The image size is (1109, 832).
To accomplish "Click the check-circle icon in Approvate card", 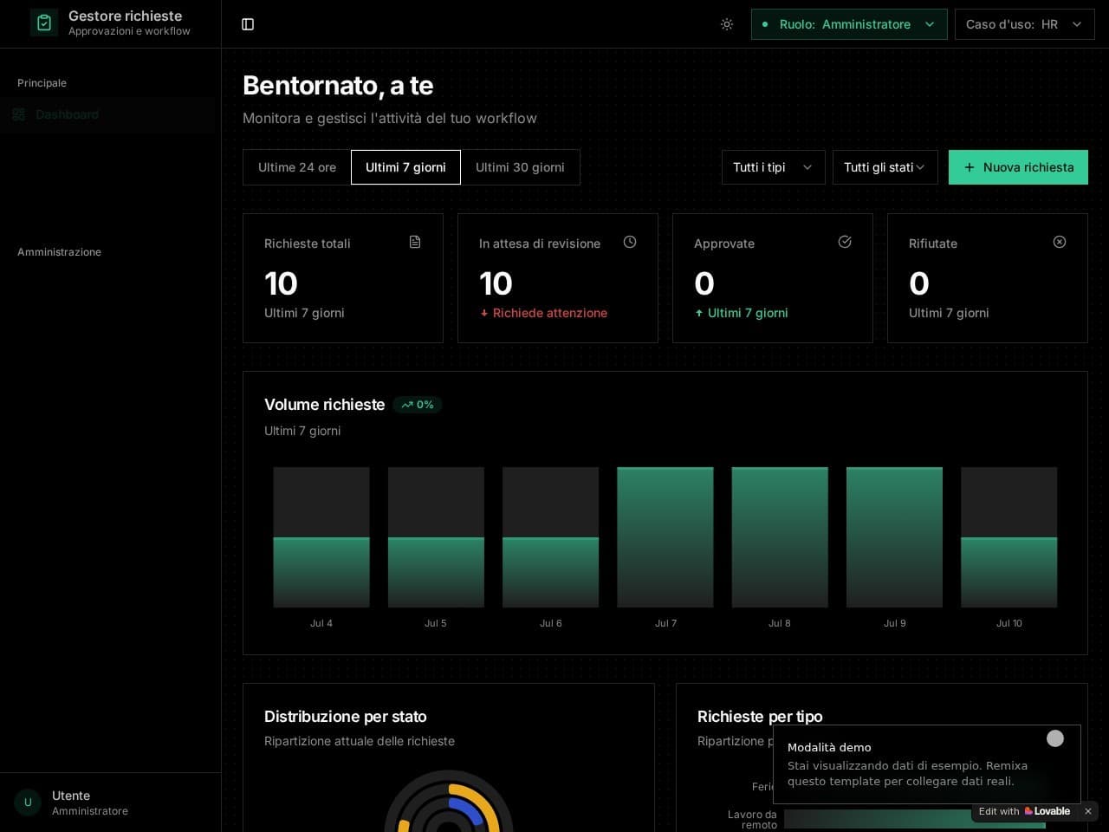I will point(845,242).
